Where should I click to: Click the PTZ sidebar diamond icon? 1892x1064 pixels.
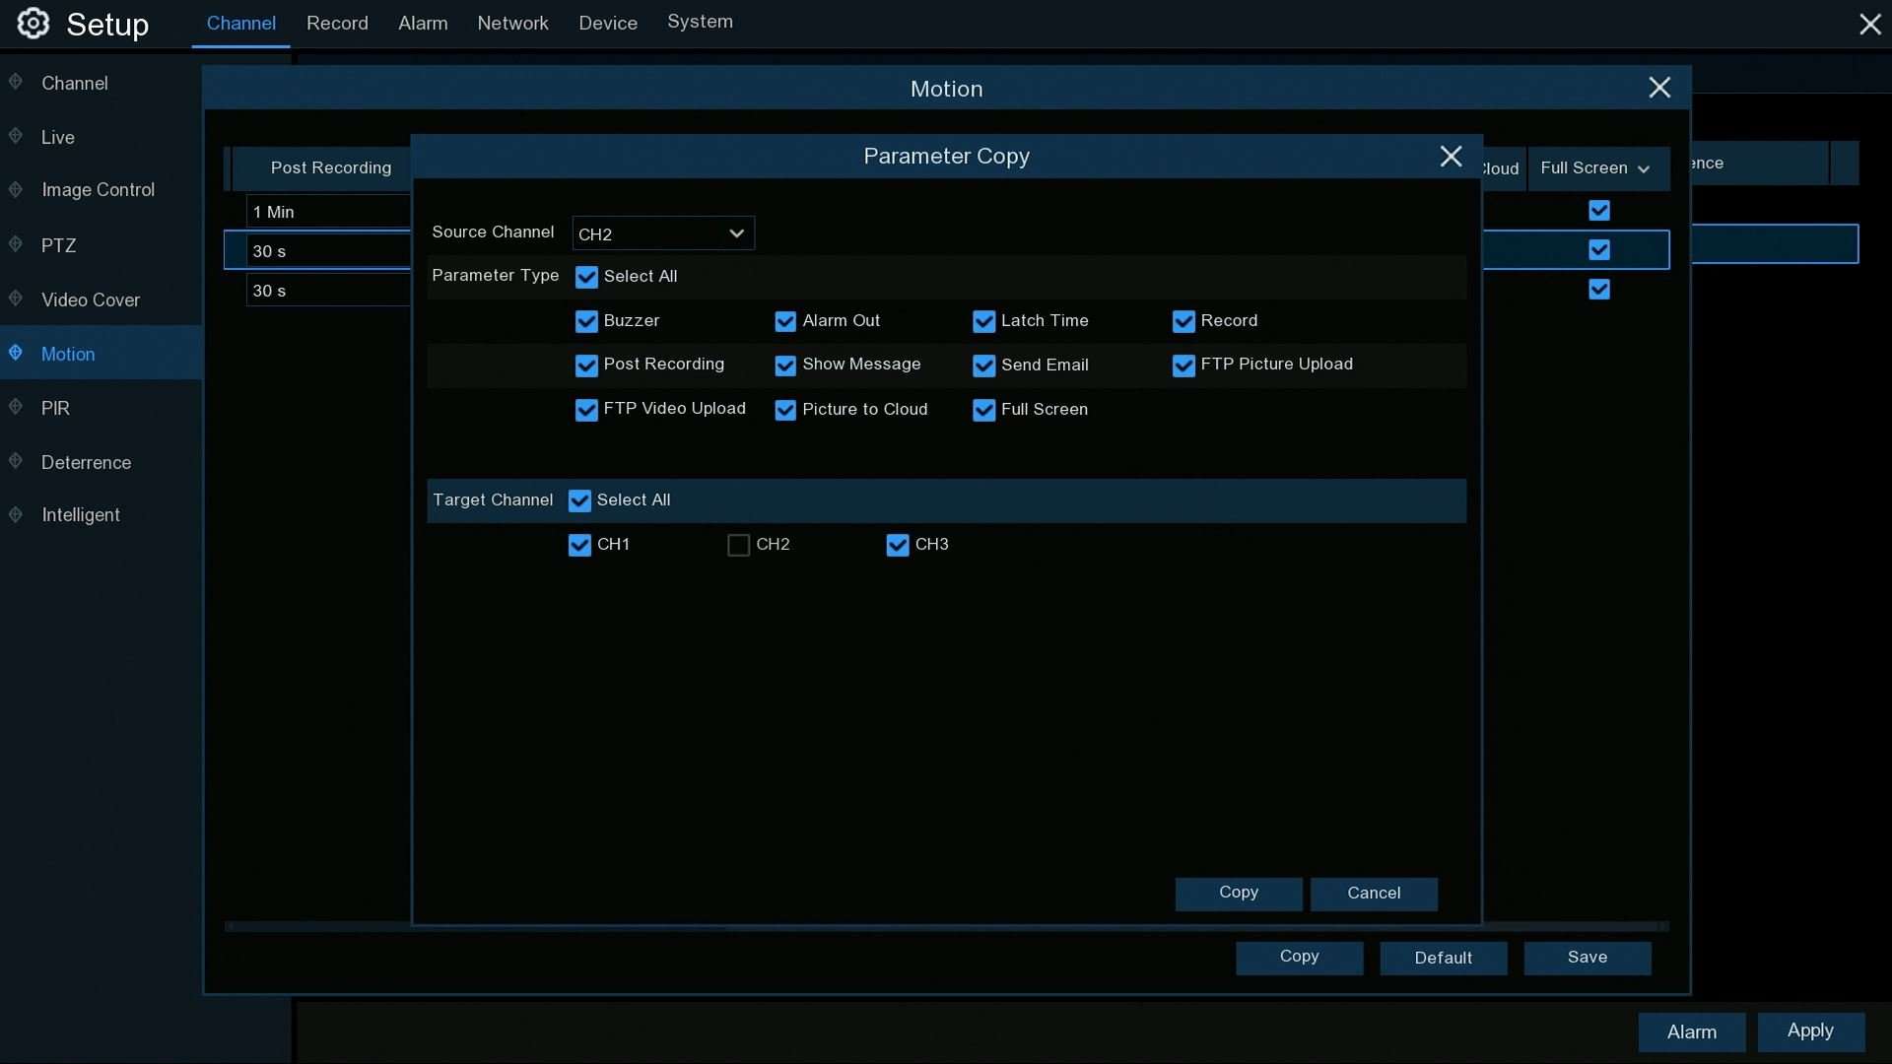pos(16,244)
